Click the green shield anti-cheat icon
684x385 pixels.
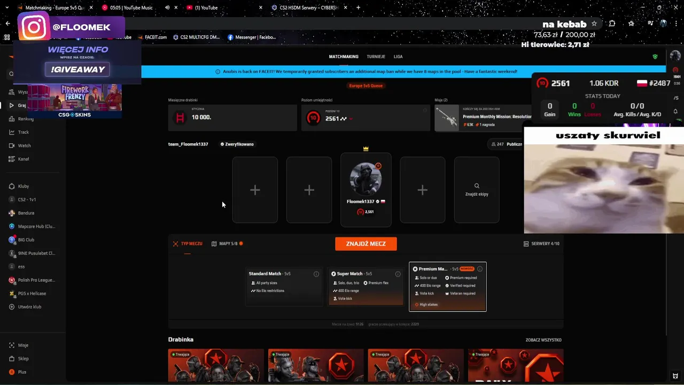[x=655, y=57]
